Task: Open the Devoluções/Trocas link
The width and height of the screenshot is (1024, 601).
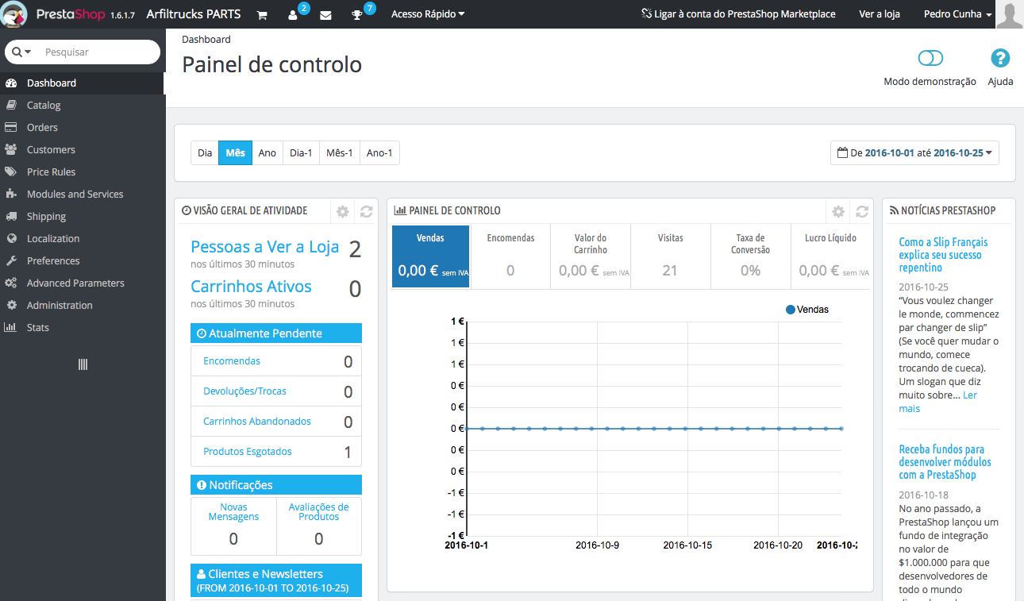Action: [x=244, y=391]
